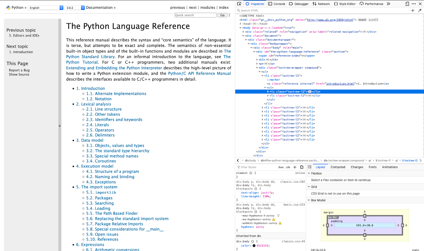Image resolution: width=424 pixels, height=251 pixels.
Task: Open the Computed tab
Action: [338, 167]
